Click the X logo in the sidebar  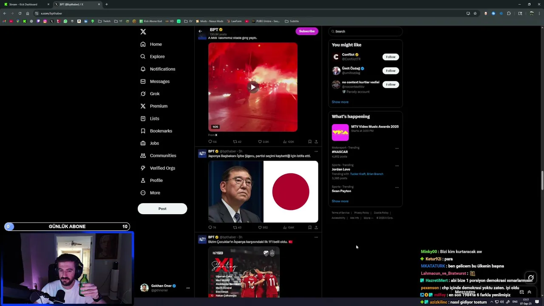(x=143, y=32)
